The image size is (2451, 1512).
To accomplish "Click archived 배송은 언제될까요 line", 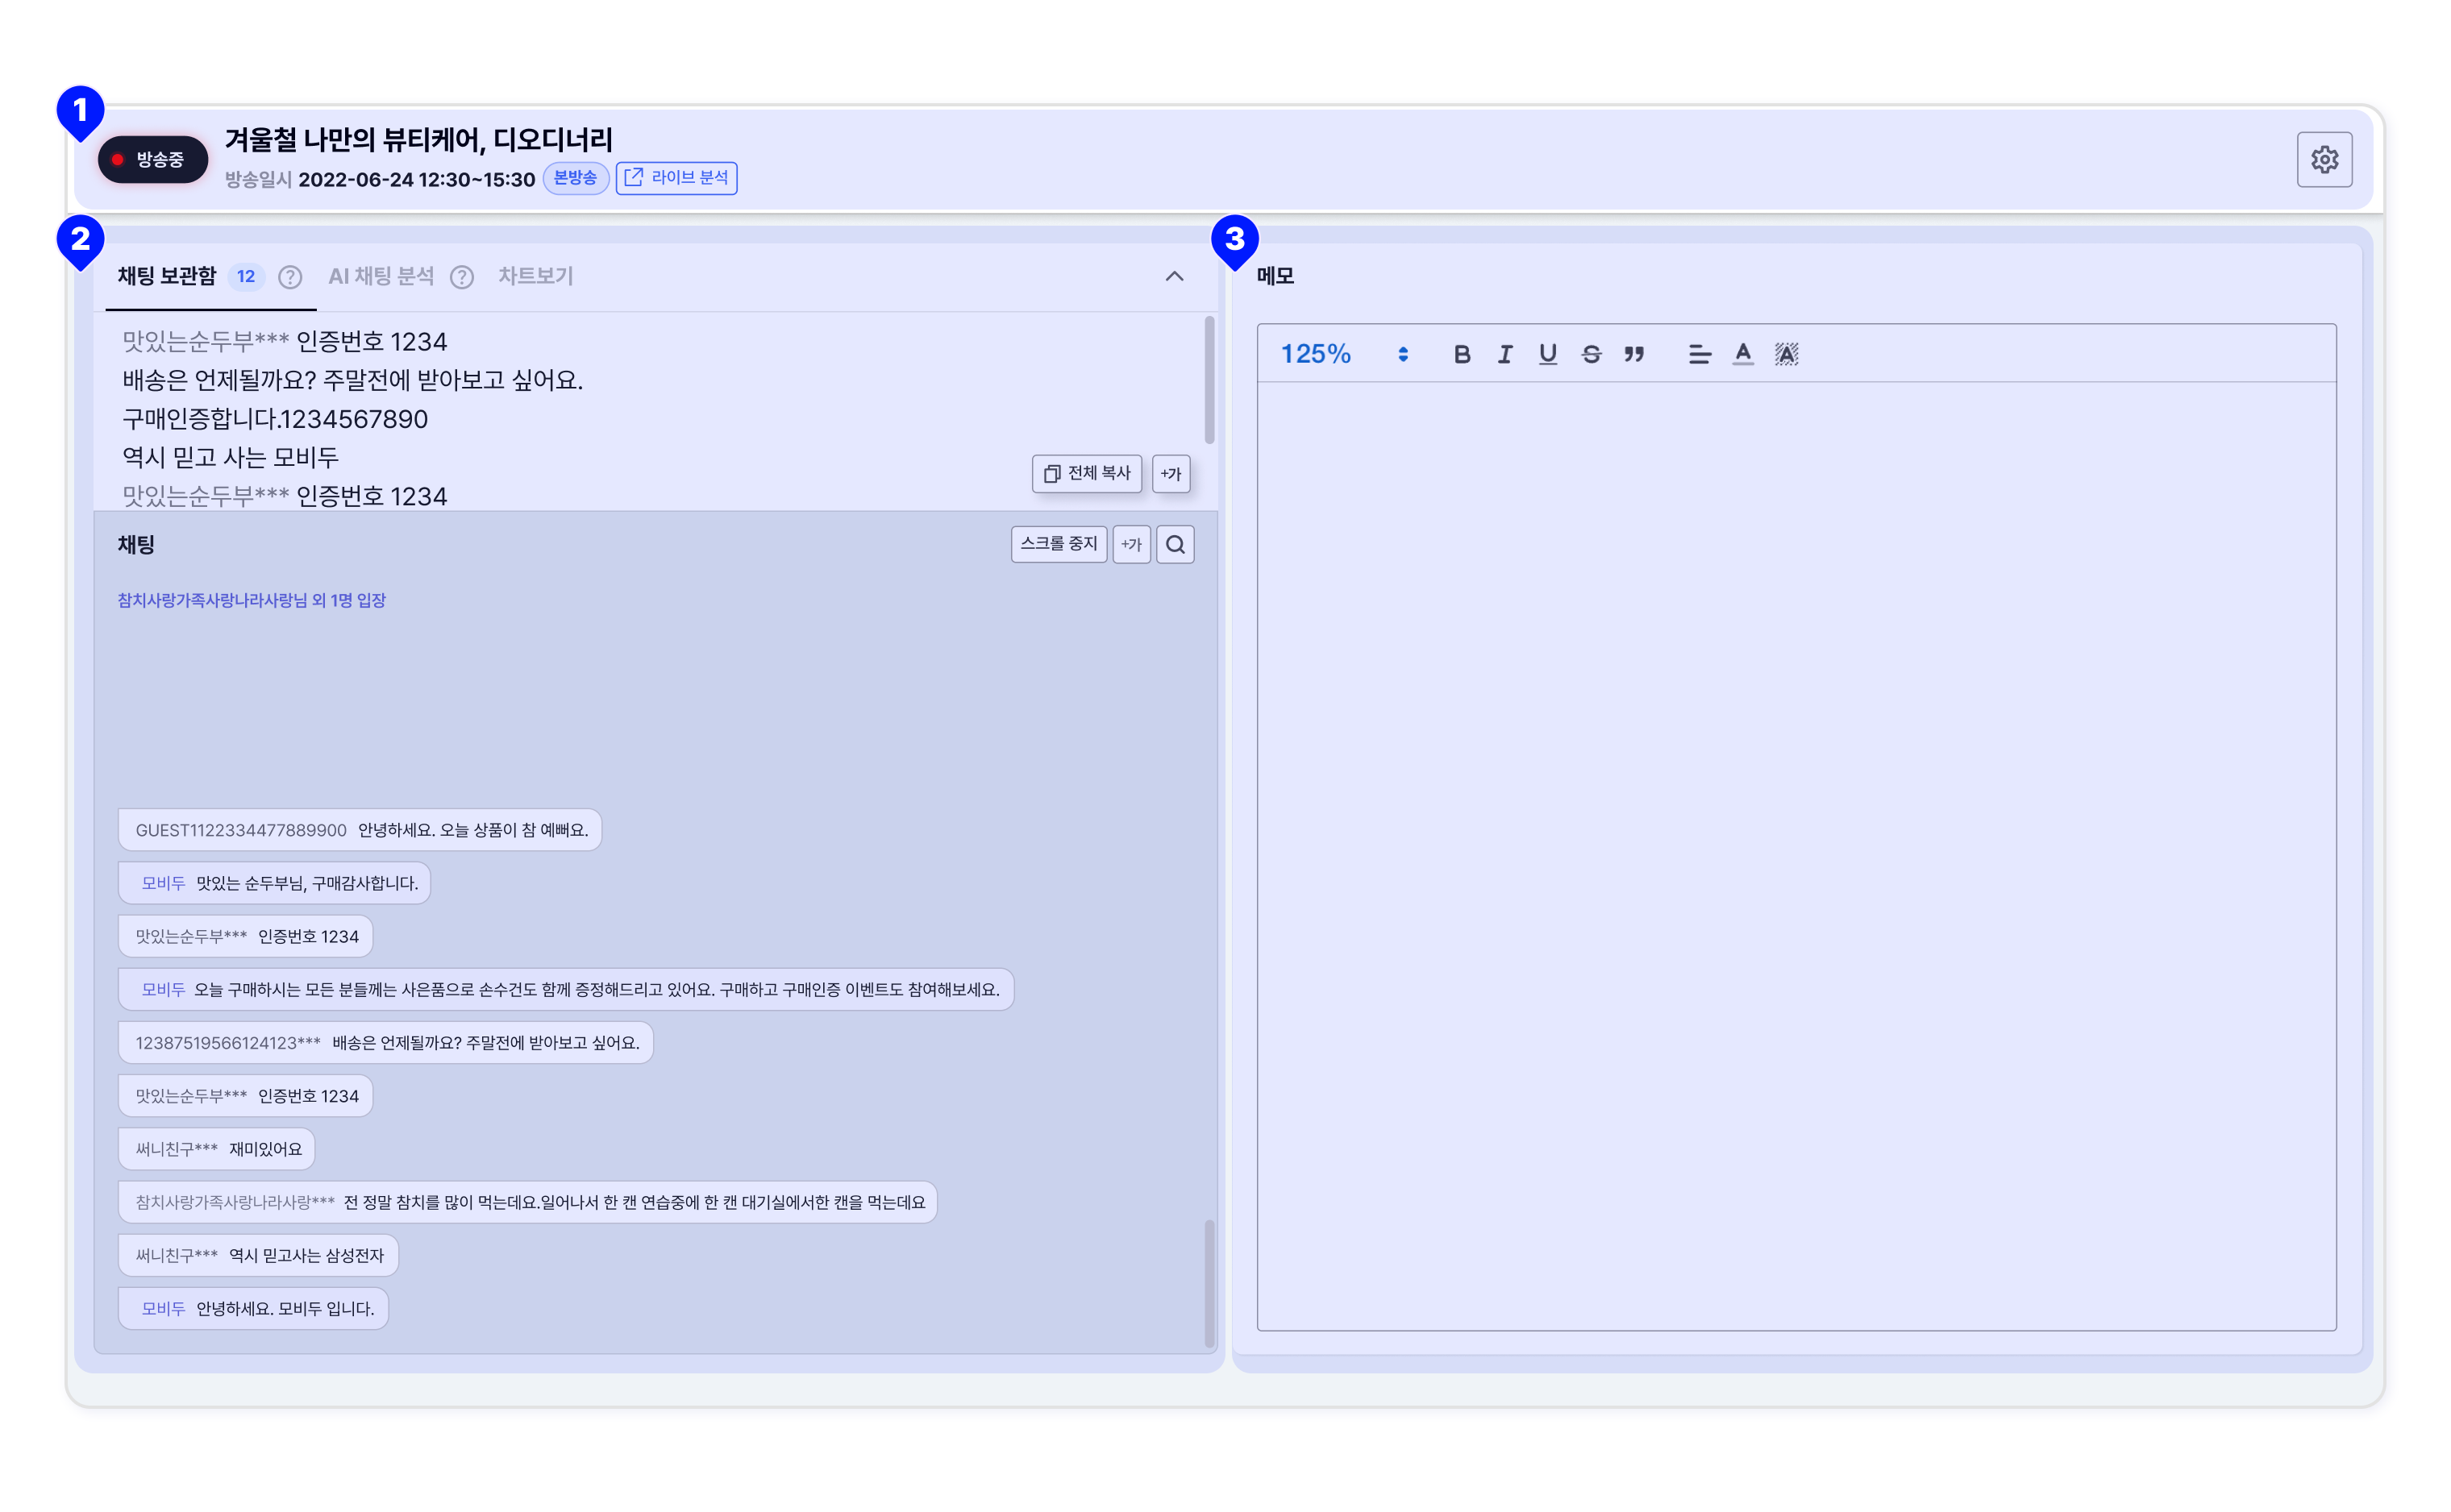I will pyautogui.click(x=352, y=380).
